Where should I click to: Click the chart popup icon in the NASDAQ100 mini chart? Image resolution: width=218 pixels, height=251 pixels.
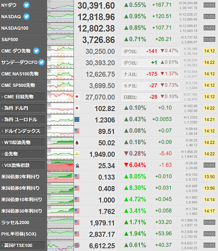click(x=49, y=25)
